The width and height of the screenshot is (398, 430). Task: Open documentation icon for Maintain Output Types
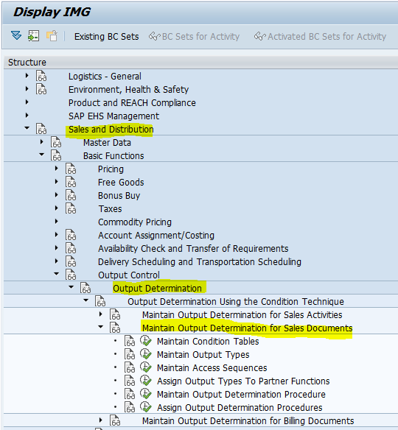pos(130,354)
